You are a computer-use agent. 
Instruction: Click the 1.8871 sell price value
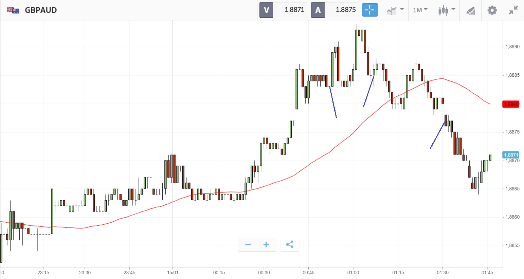click(x=294, y=10)
